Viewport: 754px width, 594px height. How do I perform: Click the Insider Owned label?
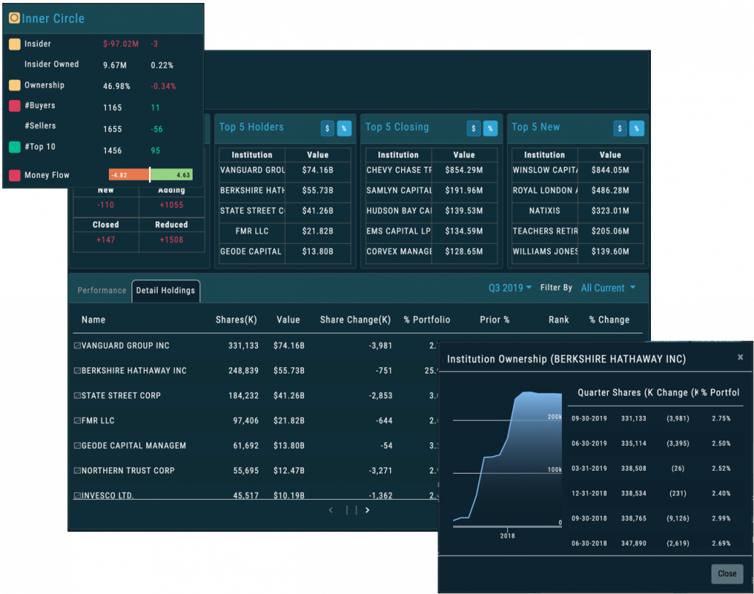[51, 64]
